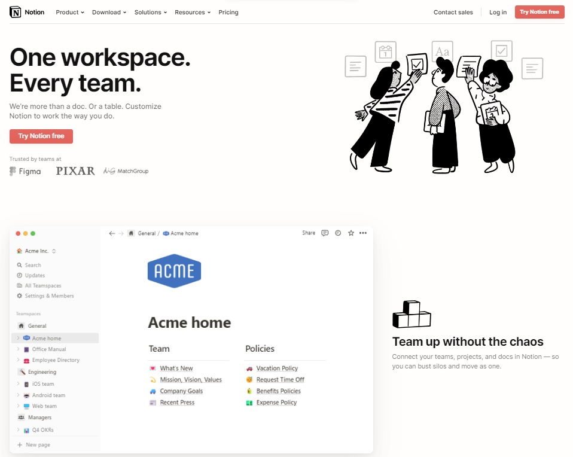Go to the Pricing page

(228, 12)
